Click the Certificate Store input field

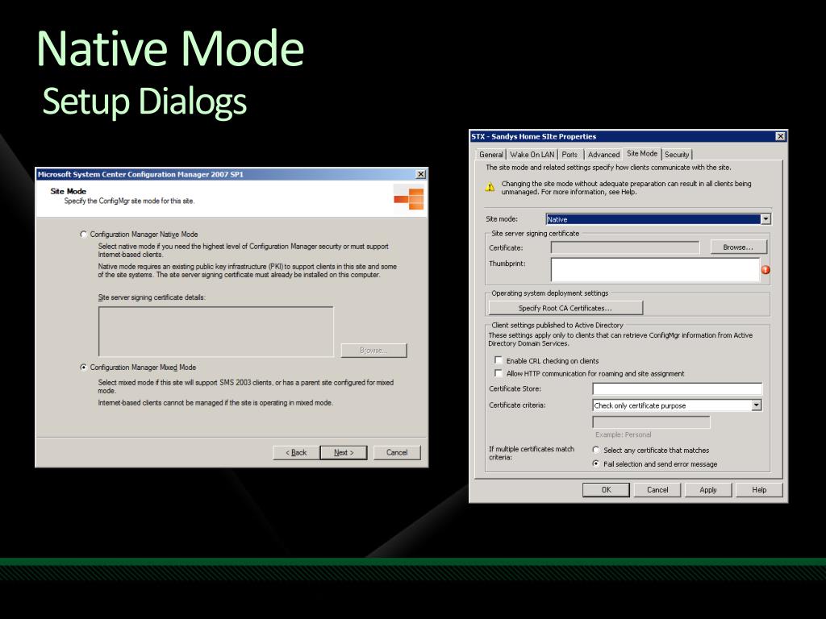click(x=677, y=389)
